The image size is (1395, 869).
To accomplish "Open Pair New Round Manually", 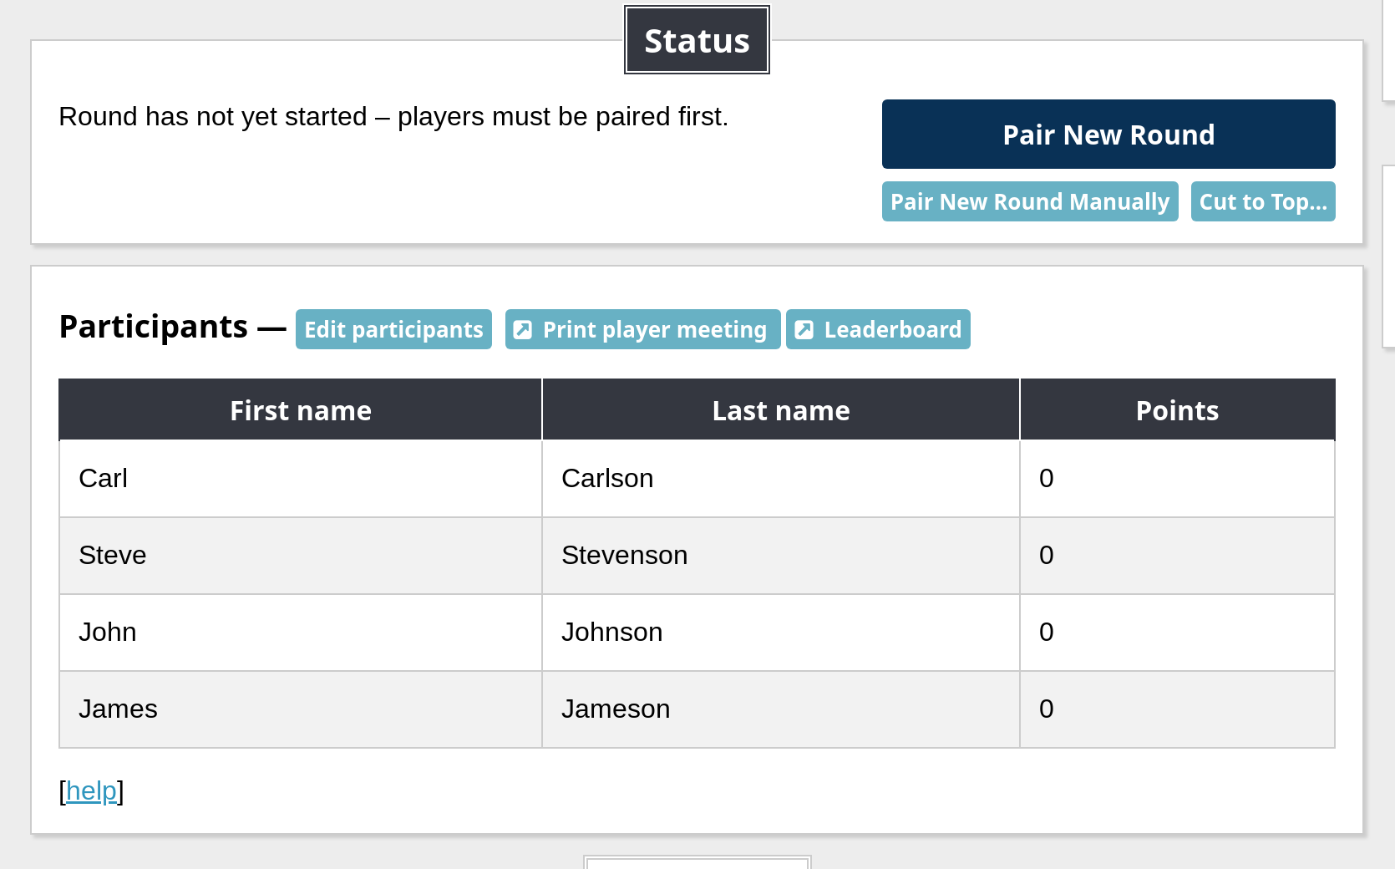I will (1029, 202).
